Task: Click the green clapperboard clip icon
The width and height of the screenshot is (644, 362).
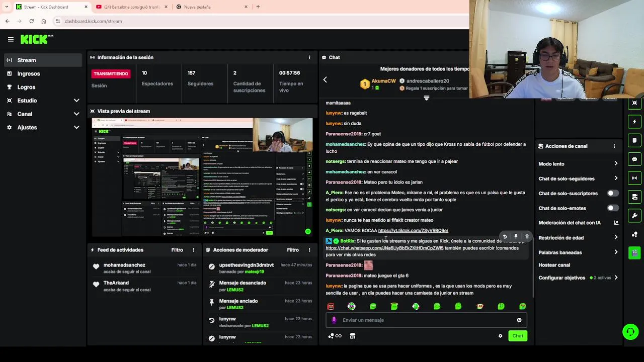Action: 634,253
